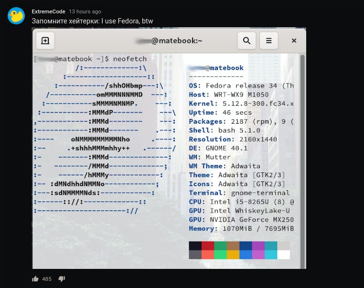The image size is (364, 288).
Task: Click the bright magenta color block
Action: tap(258, 255)
